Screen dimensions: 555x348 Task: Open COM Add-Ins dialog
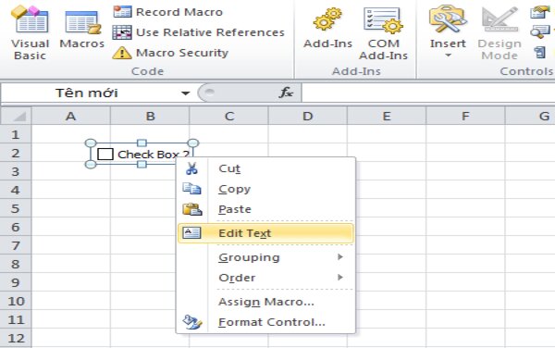[x=383, y=33]
